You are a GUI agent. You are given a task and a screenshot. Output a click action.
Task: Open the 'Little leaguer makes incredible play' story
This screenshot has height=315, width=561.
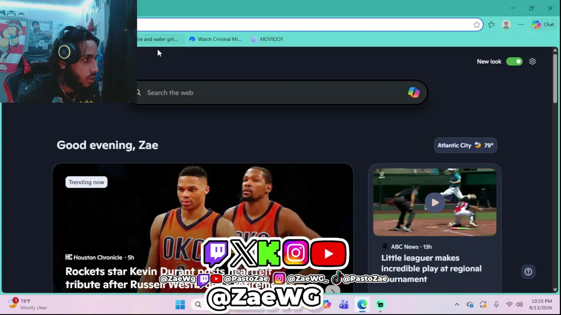pos(431,269)
